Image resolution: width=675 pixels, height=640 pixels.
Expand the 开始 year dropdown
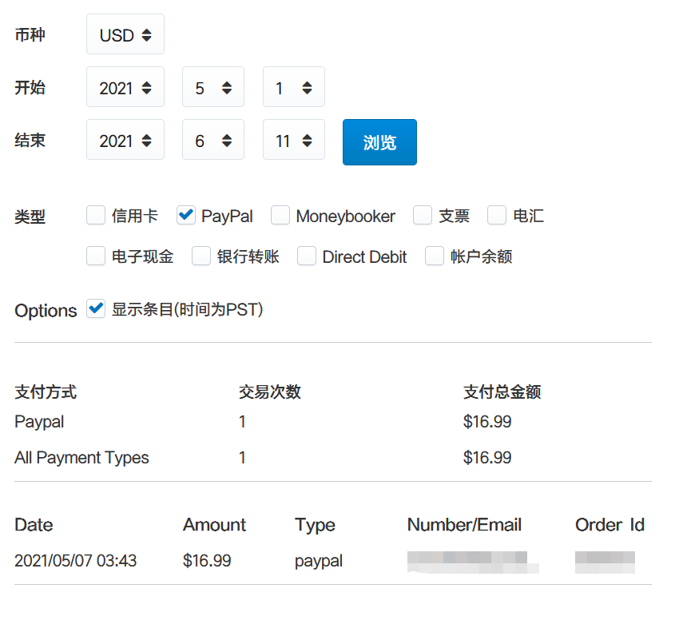[125, 87]
